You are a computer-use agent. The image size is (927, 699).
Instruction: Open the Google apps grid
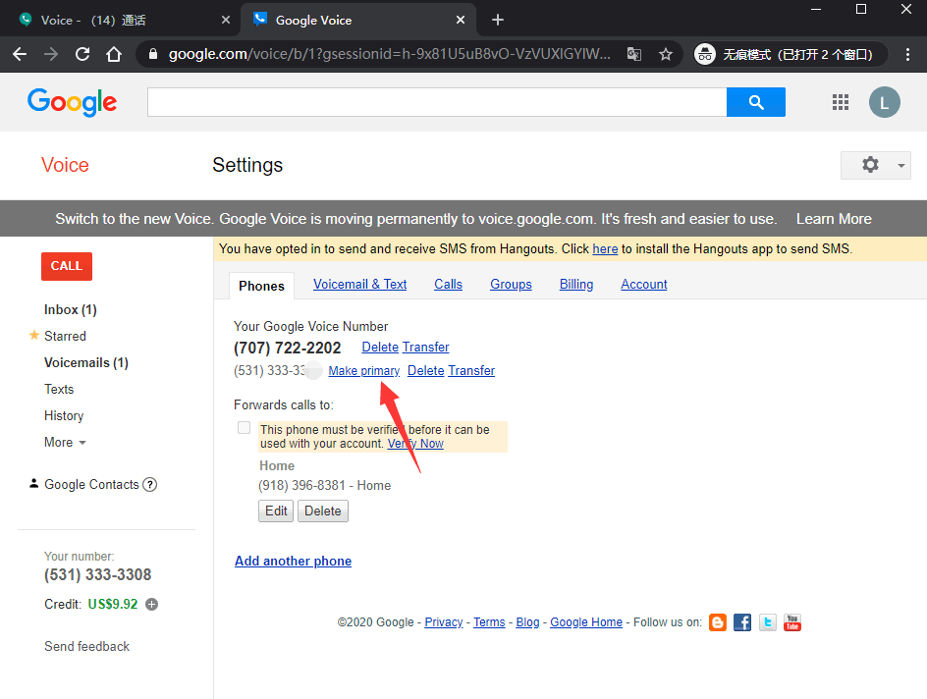click(840, 102)
